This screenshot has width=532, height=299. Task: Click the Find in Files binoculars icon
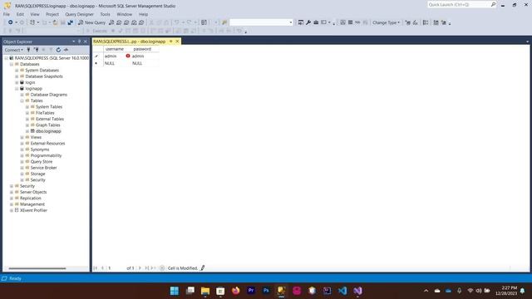224,22
